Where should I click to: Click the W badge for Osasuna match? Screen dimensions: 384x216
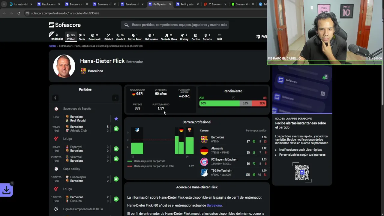tap(116, 199)
